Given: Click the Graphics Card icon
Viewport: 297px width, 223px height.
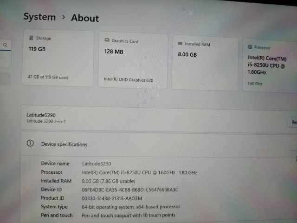Looking at the screenshot, I should [x=107, y=40].
